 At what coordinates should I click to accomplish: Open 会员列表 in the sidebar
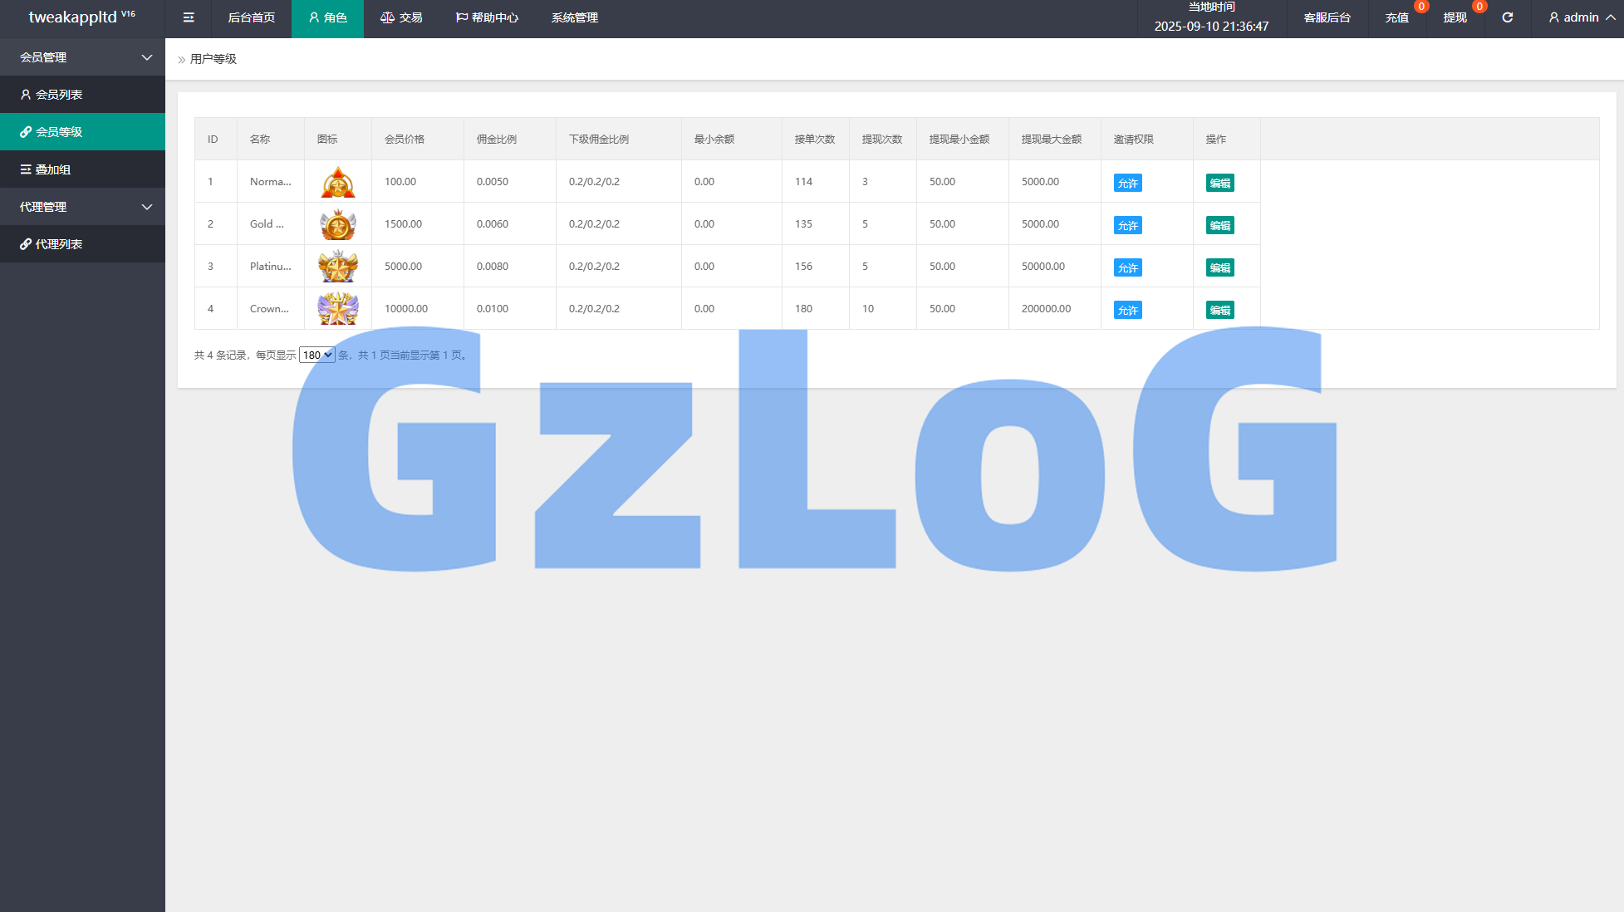tap(58, 95)
